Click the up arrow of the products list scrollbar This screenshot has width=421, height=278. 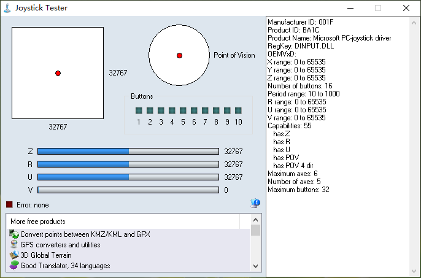pos(256,220)
